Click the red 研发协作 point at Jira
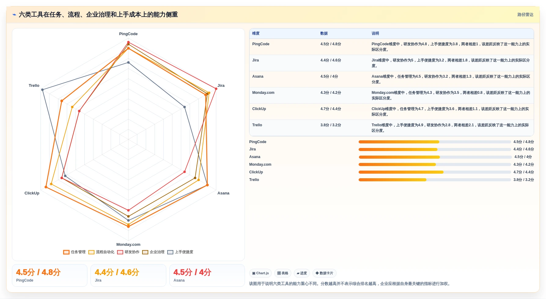This screenshot has height=299, width=546. [216, 89]
